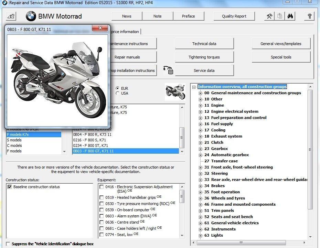This screenshot has width=320, height=248.
Task: Uncheck Baseline construction status
Action: [x=10, y=187]
